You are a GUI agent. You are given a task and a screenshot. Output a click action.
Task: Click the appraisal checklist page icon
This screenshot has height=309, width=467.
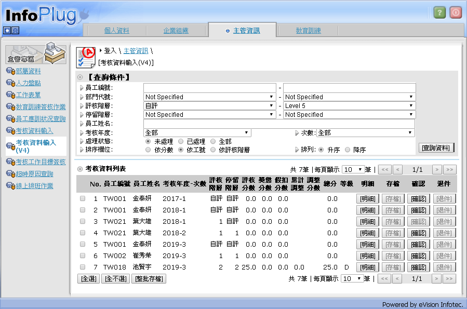point(86,57)
